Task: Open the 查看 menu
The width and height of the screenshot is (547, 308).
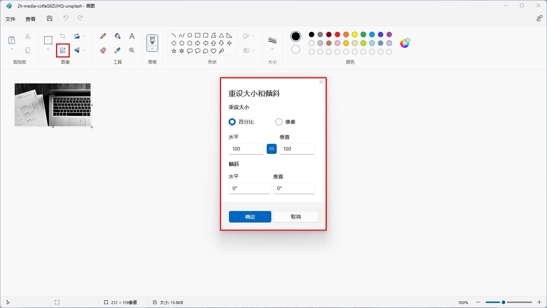Action: 30,19
